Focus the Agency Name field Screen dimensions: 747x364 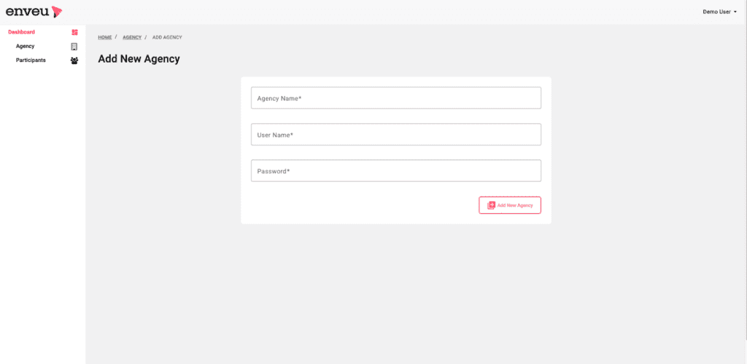(396, 98)
